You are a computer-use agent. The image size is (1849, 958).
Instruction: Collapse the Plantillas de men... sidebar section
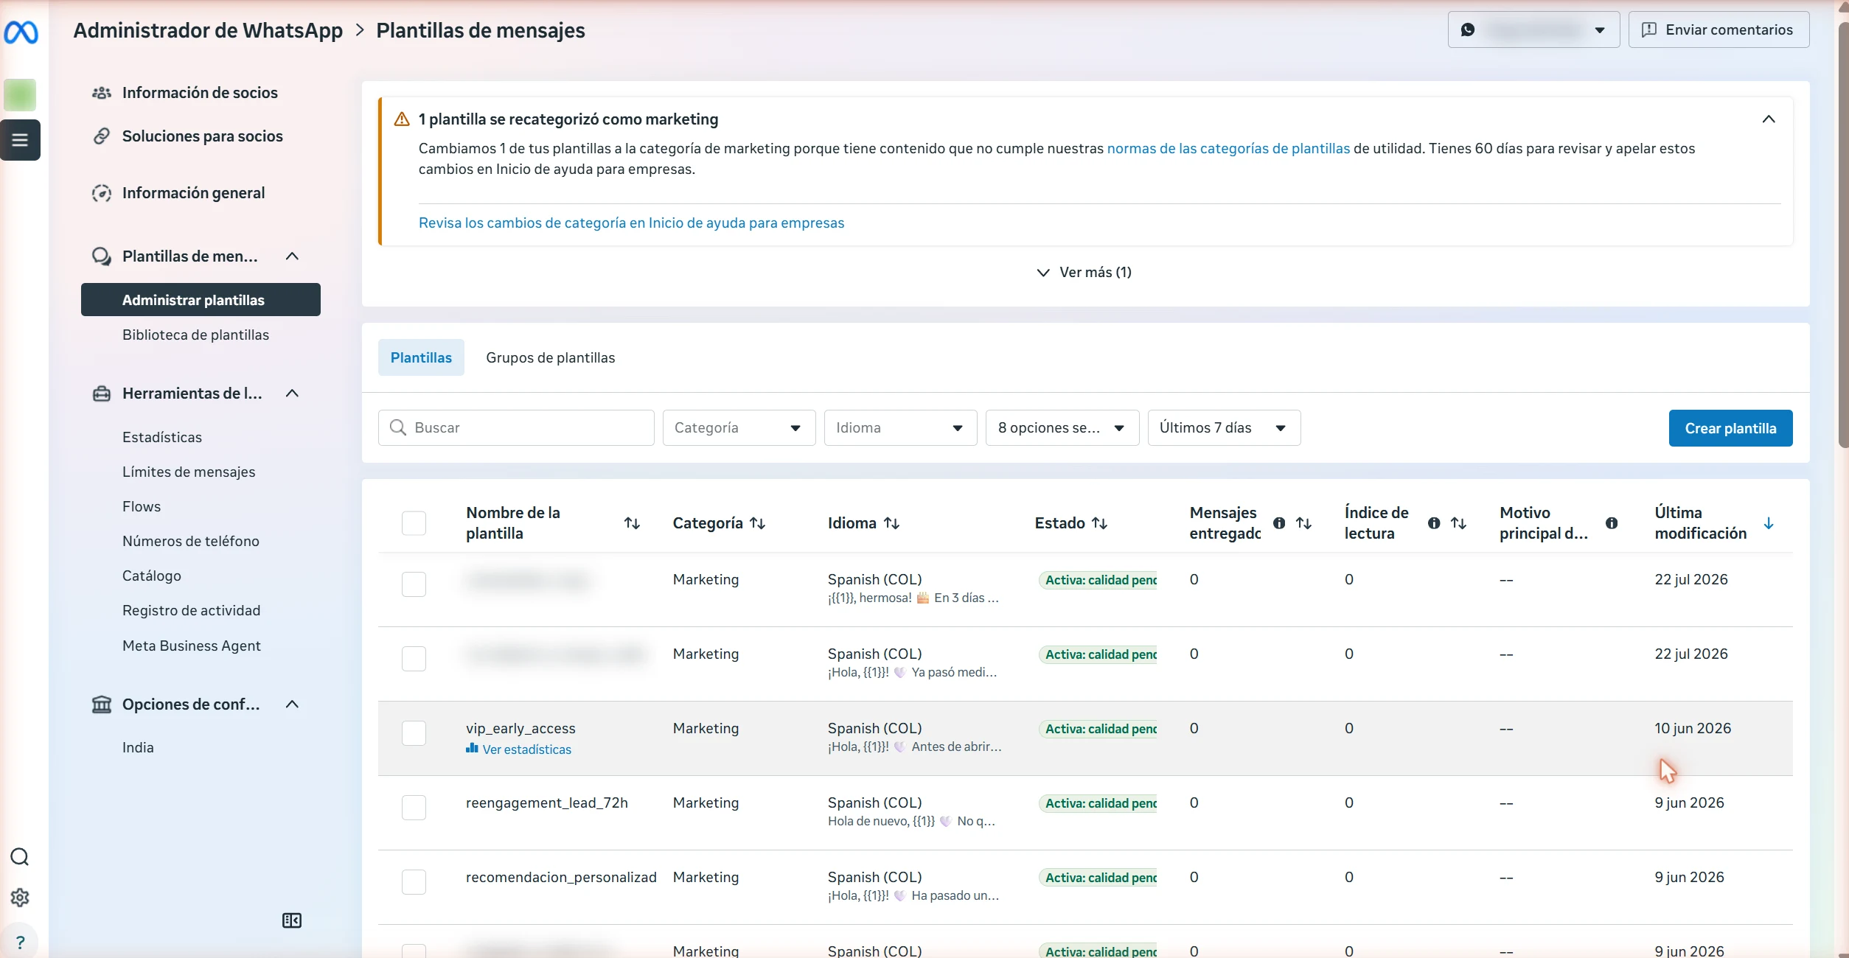coord(292,256)
